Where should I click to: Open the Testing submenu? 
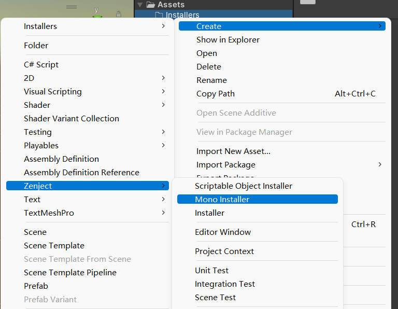point(87,132)
